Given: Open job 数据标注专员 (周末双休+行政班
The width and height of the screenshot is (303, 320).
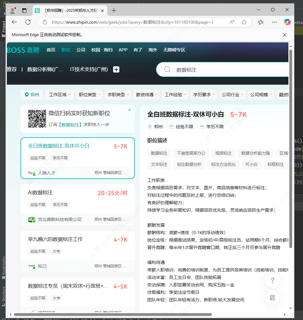Looking at the screenshot, I should pos(78,295).
